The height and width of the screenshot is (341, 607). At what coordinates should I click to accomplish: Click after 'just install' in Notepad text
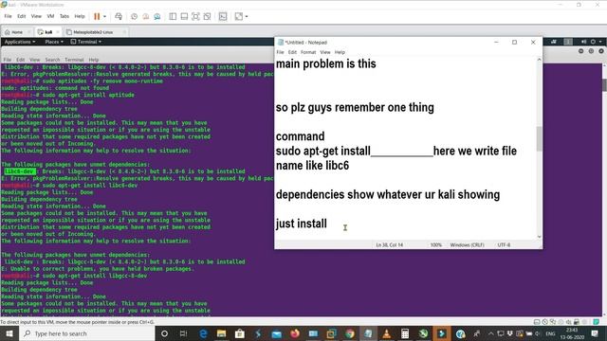[x=328, y=224]
